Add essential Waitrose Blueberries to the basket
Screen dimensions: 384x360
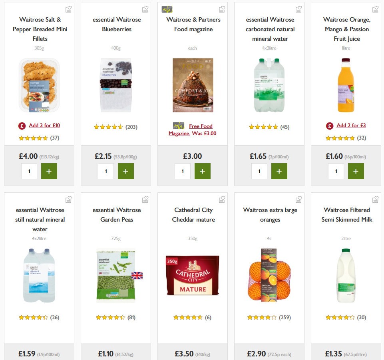click(125, 171)
